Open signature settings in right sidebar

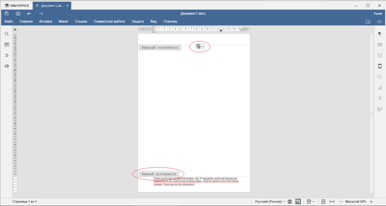pyautogui.click(x=380, y=109)
